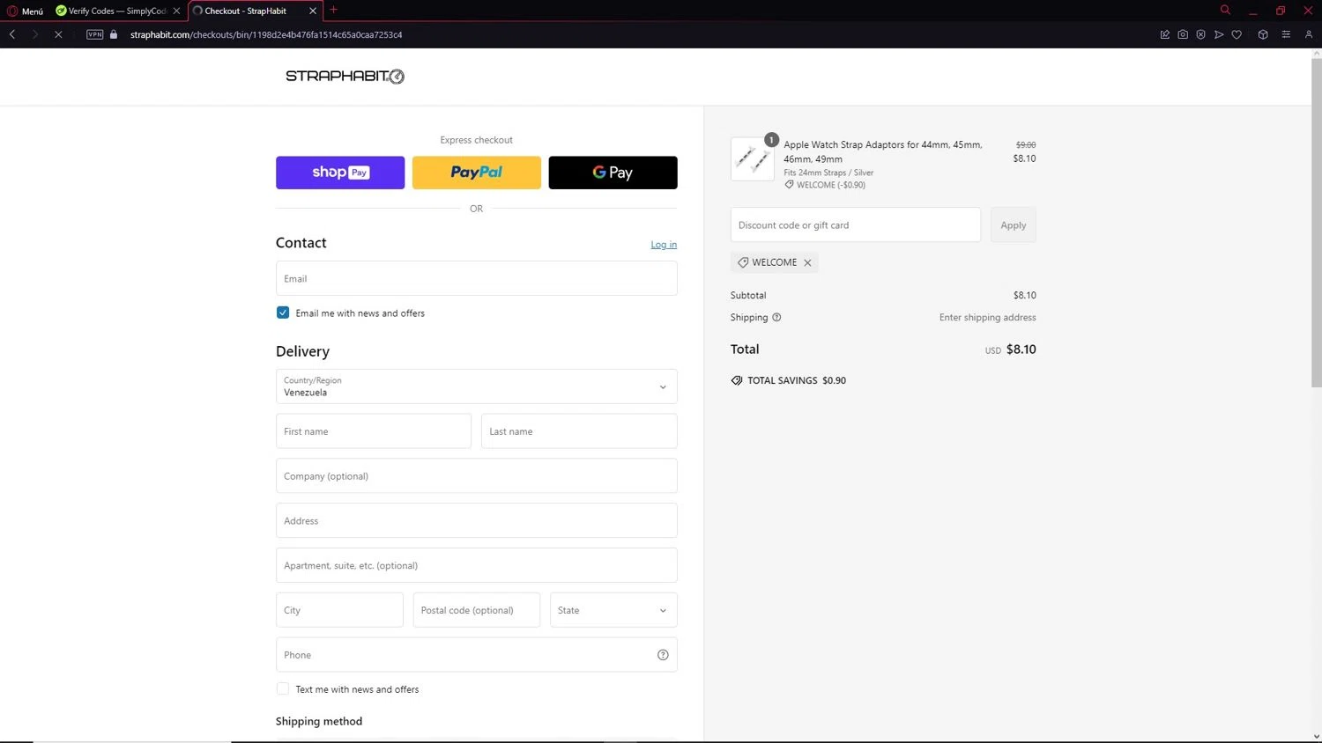Open the extensions cube icon
Image resolution: width=1322 pixels, height=743 pixels.
point(1263,34)
